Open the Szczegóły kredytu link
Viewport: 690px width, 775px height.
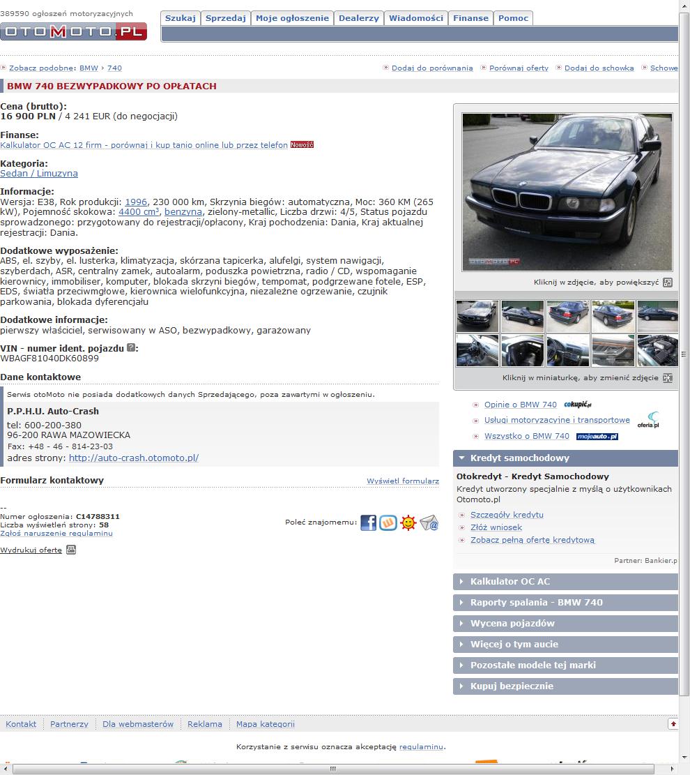(x=507, y=515)
